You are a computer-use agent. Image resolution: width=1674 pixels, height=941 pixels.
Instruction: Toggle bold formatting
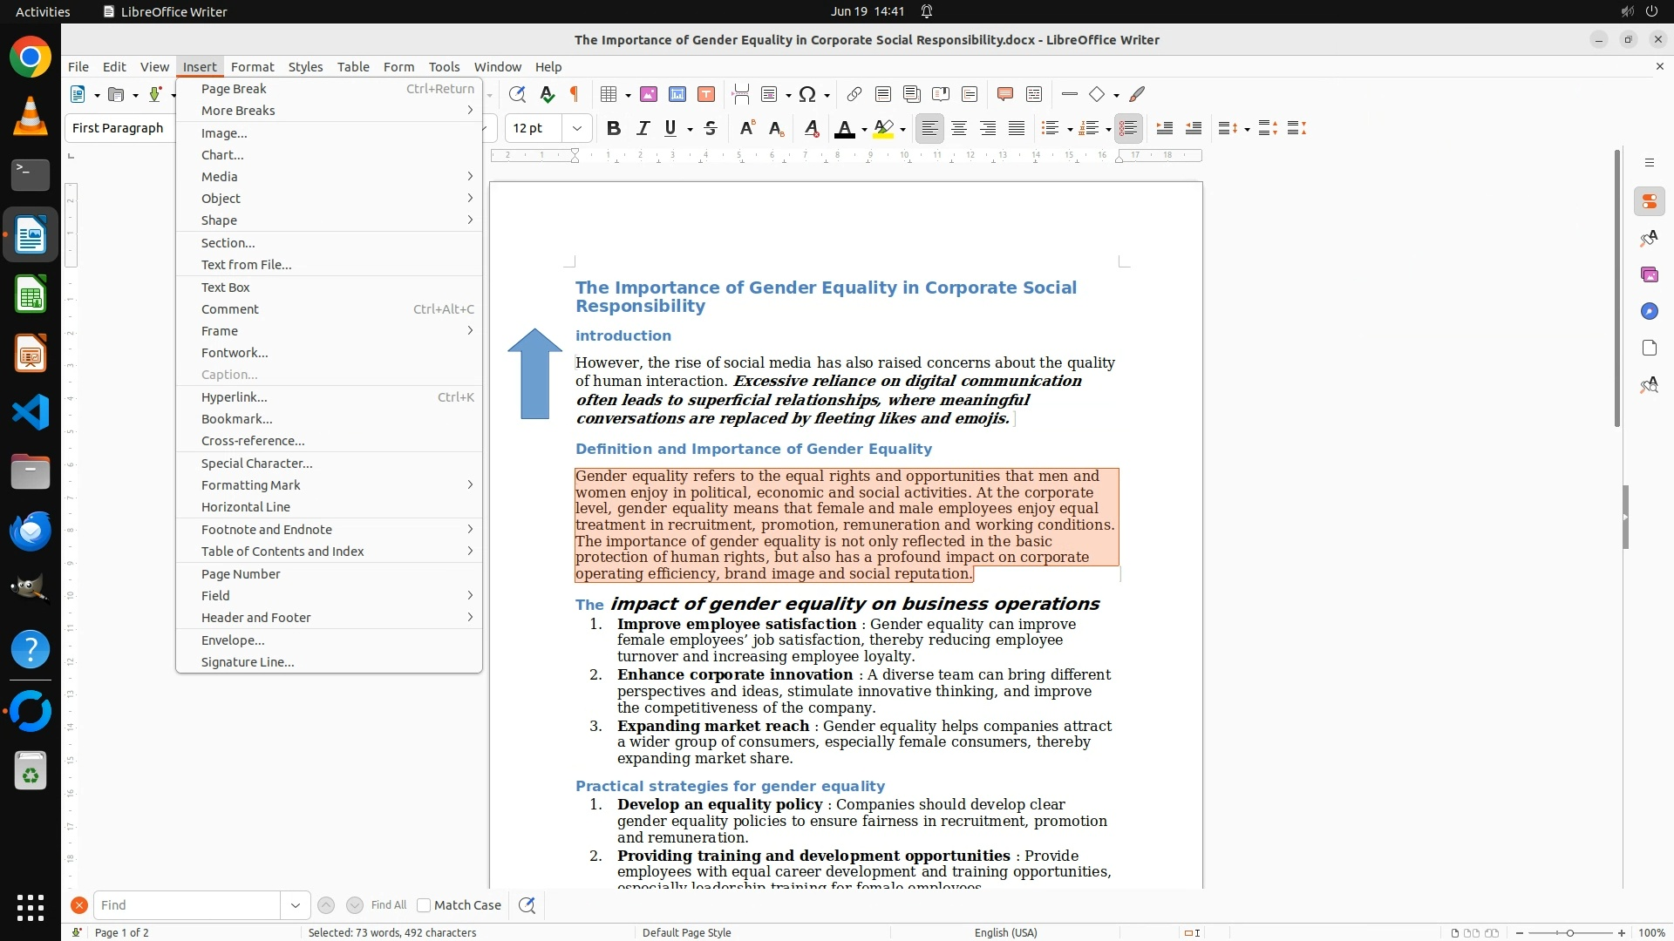(614, 128)
